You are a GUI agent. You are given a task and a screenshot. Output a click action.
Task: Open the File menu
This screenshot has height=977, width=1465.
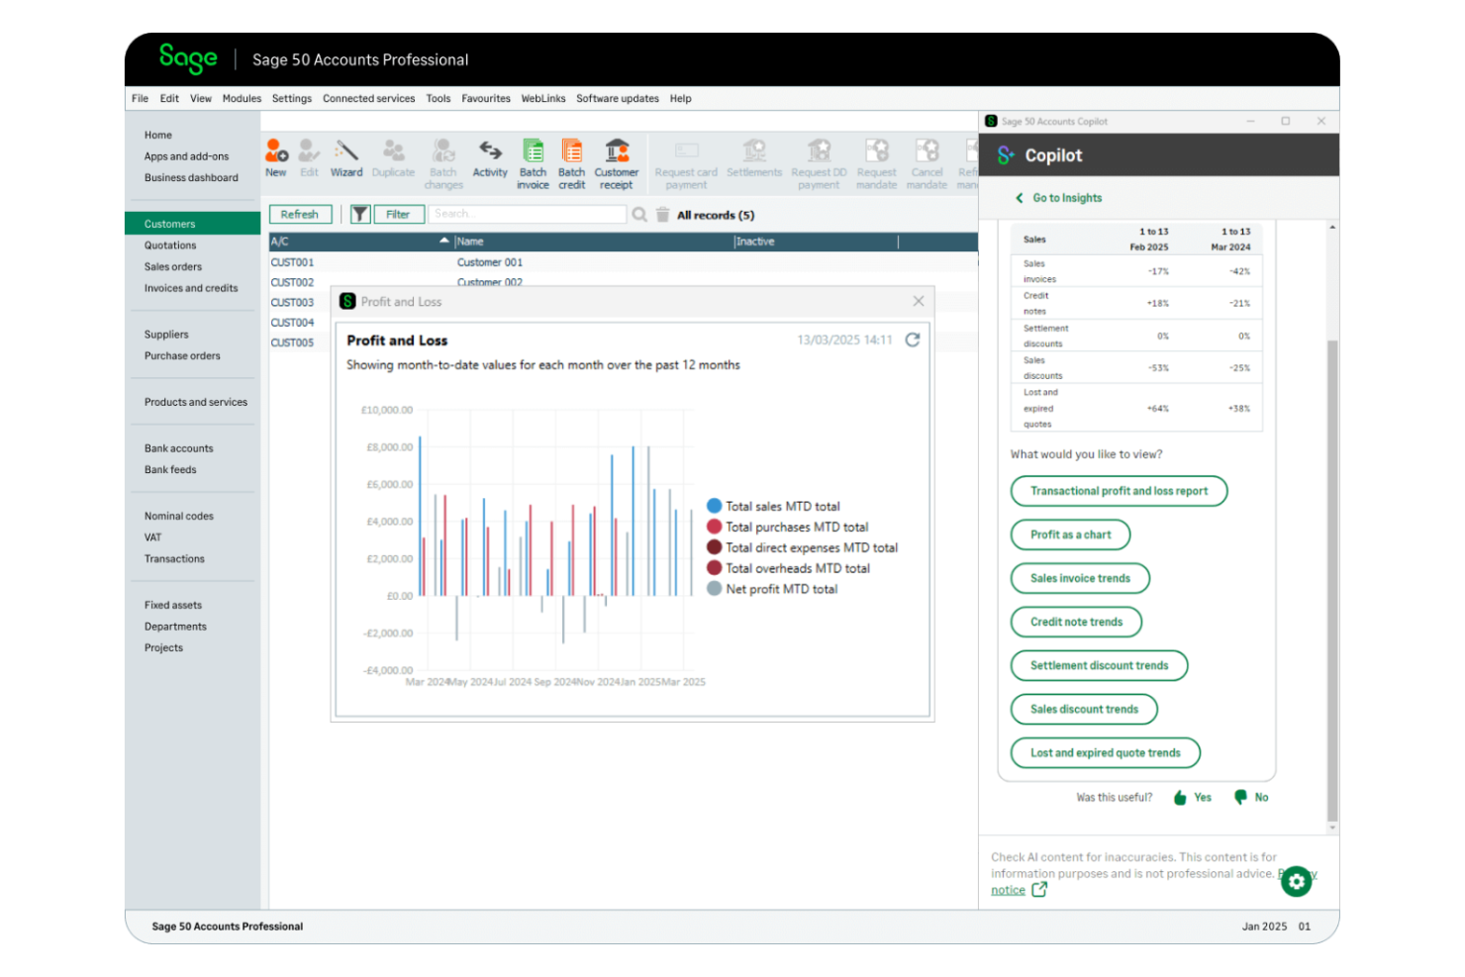pyautogui.click(x=140, y=99)
